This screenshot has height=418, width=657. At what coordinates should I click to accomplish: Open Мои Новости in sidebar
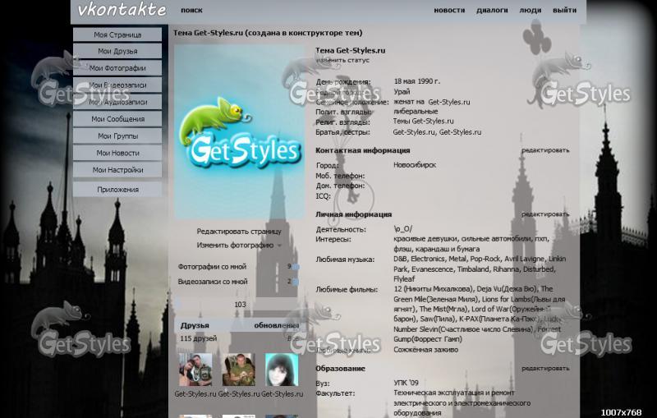[x=117, y=153]
